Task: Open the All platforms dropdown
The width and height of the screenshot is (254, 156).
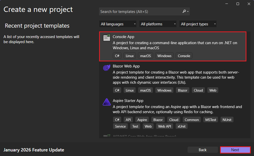Action: click(x=158, y=24)
